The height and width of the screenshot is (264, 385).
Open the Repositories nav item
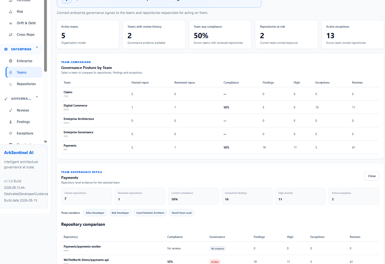click(24, 84)
